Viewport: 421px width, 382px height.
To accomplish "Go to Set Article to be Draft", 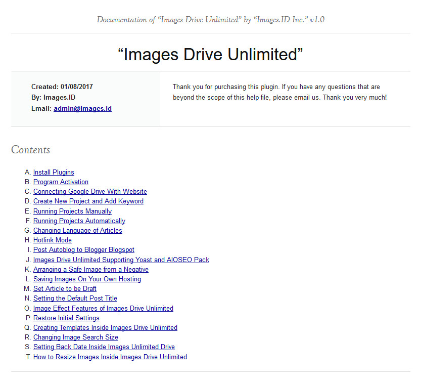I will (65, 289).
